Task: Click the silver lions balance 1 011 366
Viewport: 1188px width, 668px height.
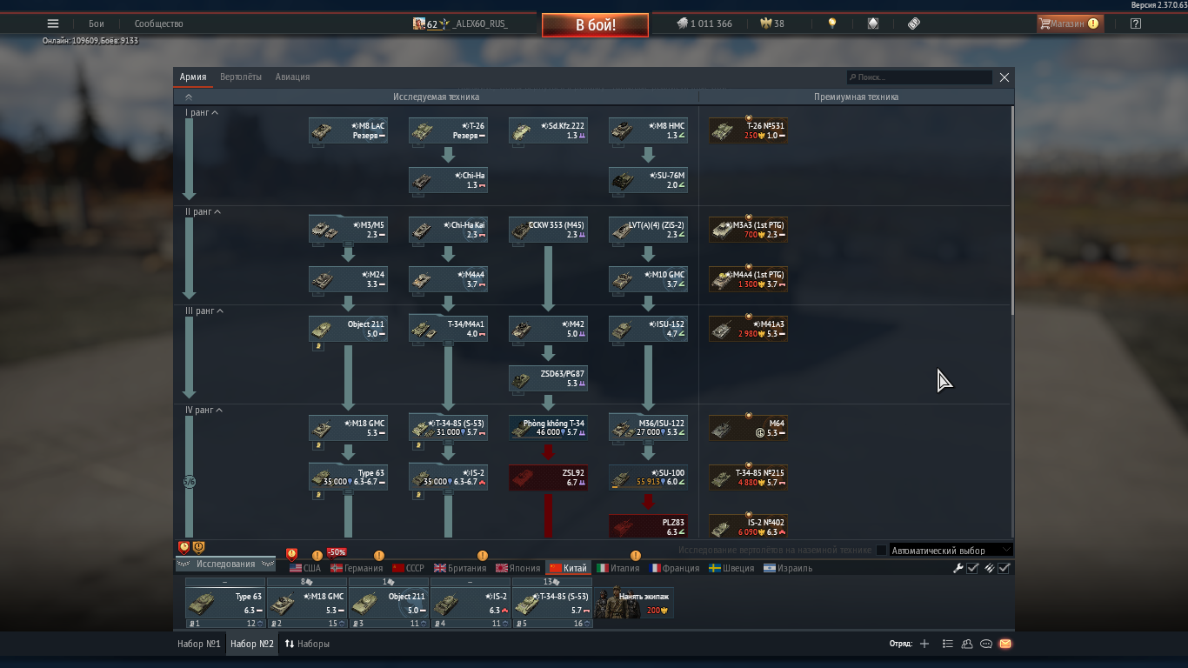Action: pos(704,23)
